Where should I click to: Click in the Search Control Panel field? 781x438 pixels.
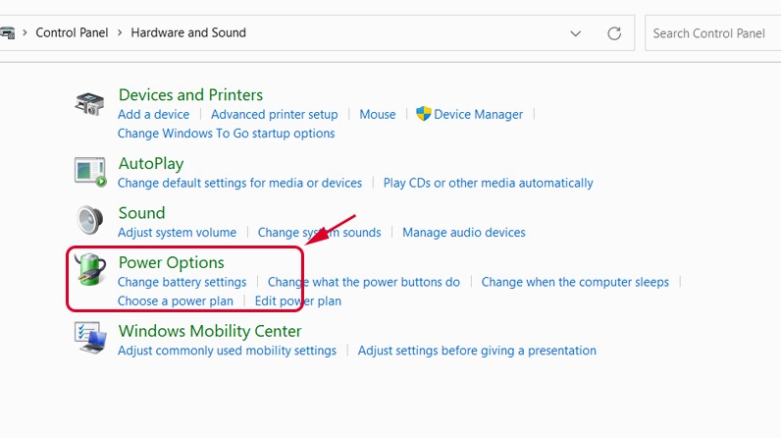pos(711,33)
